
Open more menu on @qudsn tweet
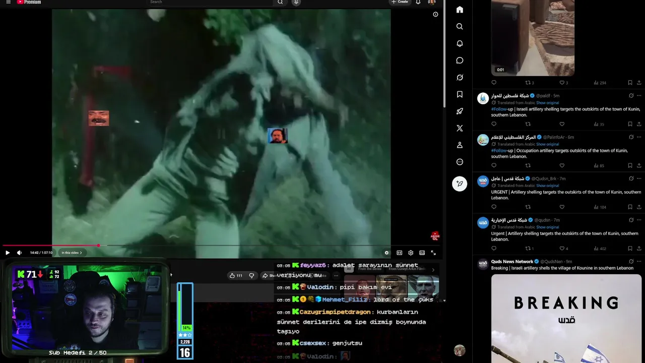point(639,220)
